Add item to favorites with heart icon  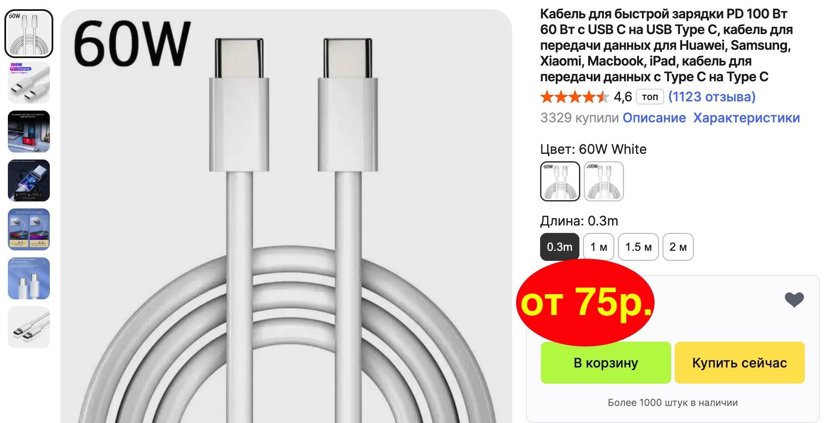coord(794,300)
